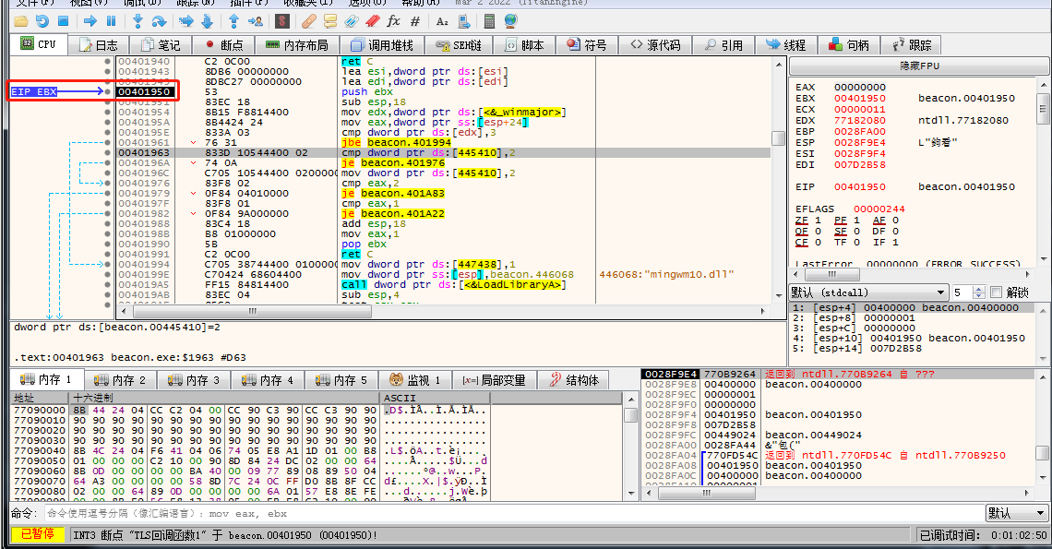Image resolution: width=1052 pixels, height=549 pixels.
Task: Click the Run (arrow) toolbar icon
Action: point(90,20)
